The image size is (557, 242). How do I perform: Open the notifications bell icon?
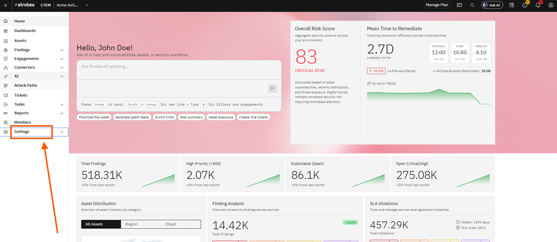tap(538, 5)
